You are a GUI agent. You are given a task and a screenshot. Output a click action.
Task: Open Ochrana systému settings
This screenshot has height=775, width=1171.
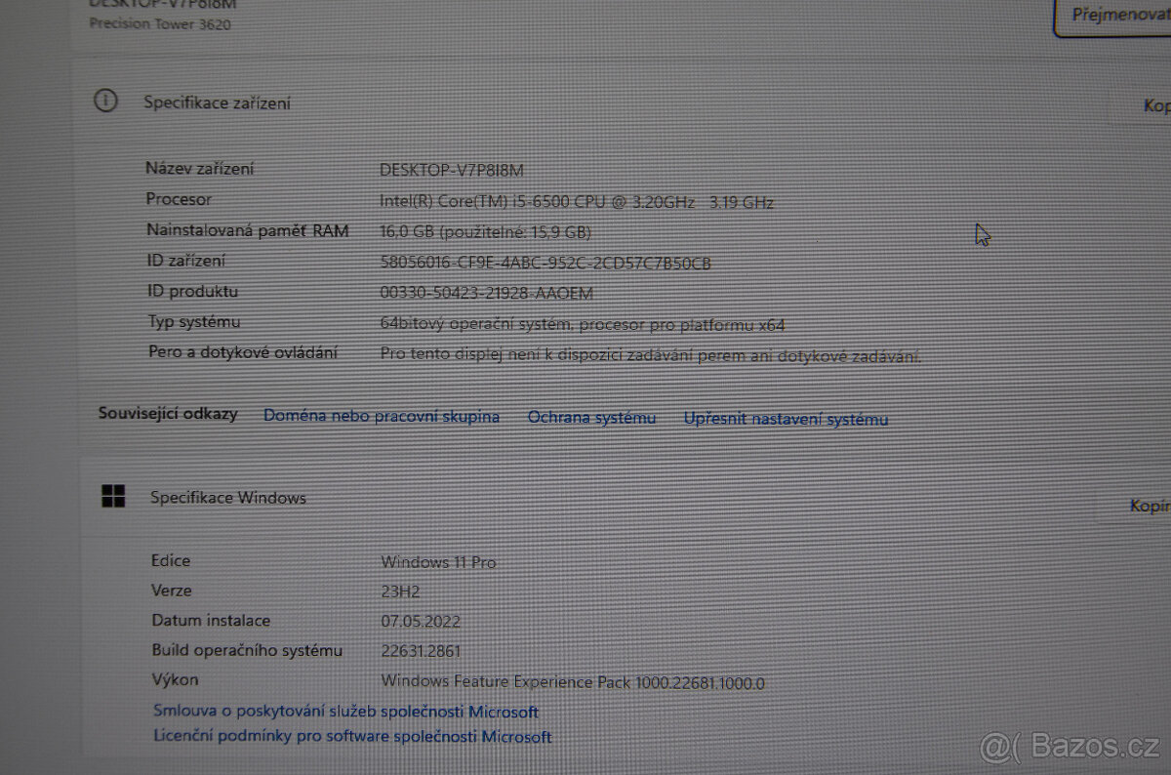(591, 417)
